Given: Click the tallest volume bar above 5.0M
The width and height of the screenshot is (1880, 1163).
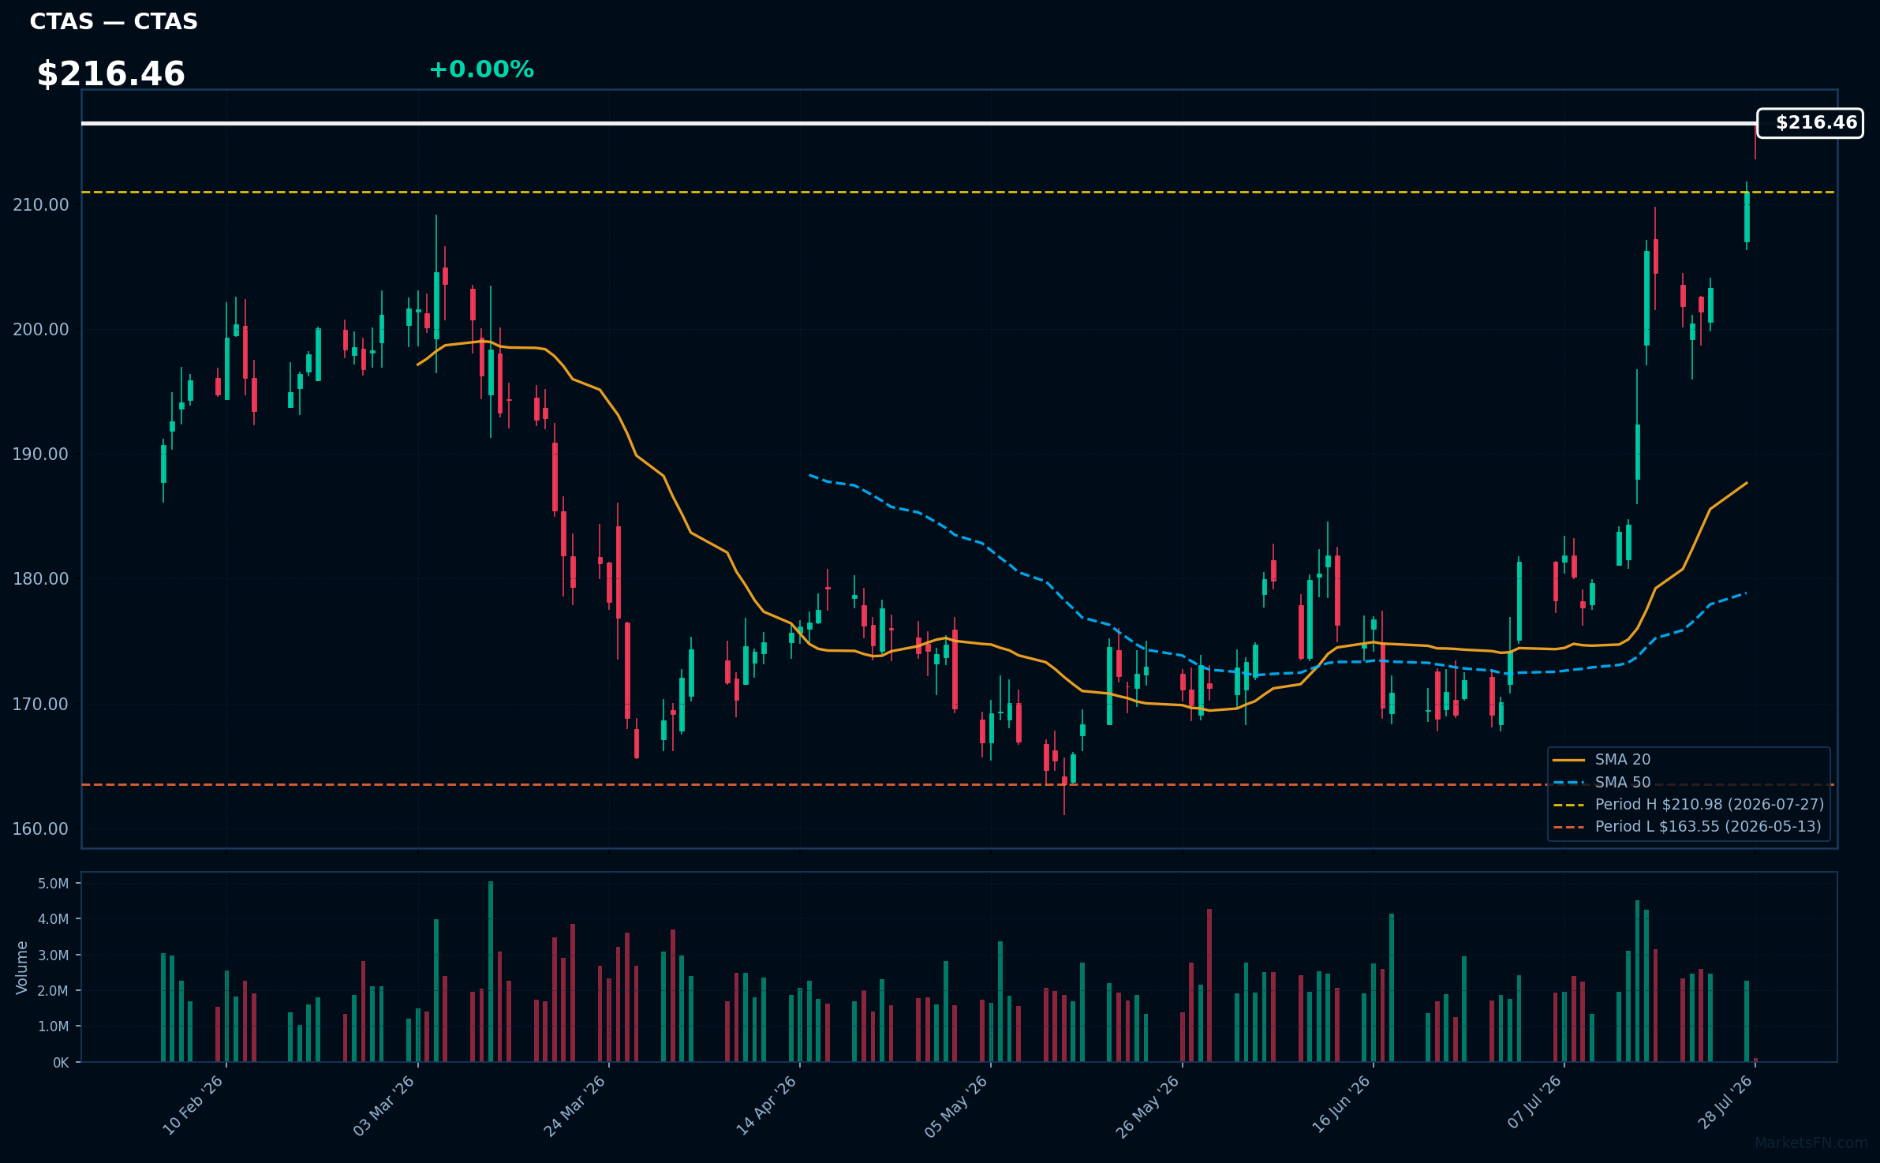Looking at the screenshot, I should tap(491, 972).
